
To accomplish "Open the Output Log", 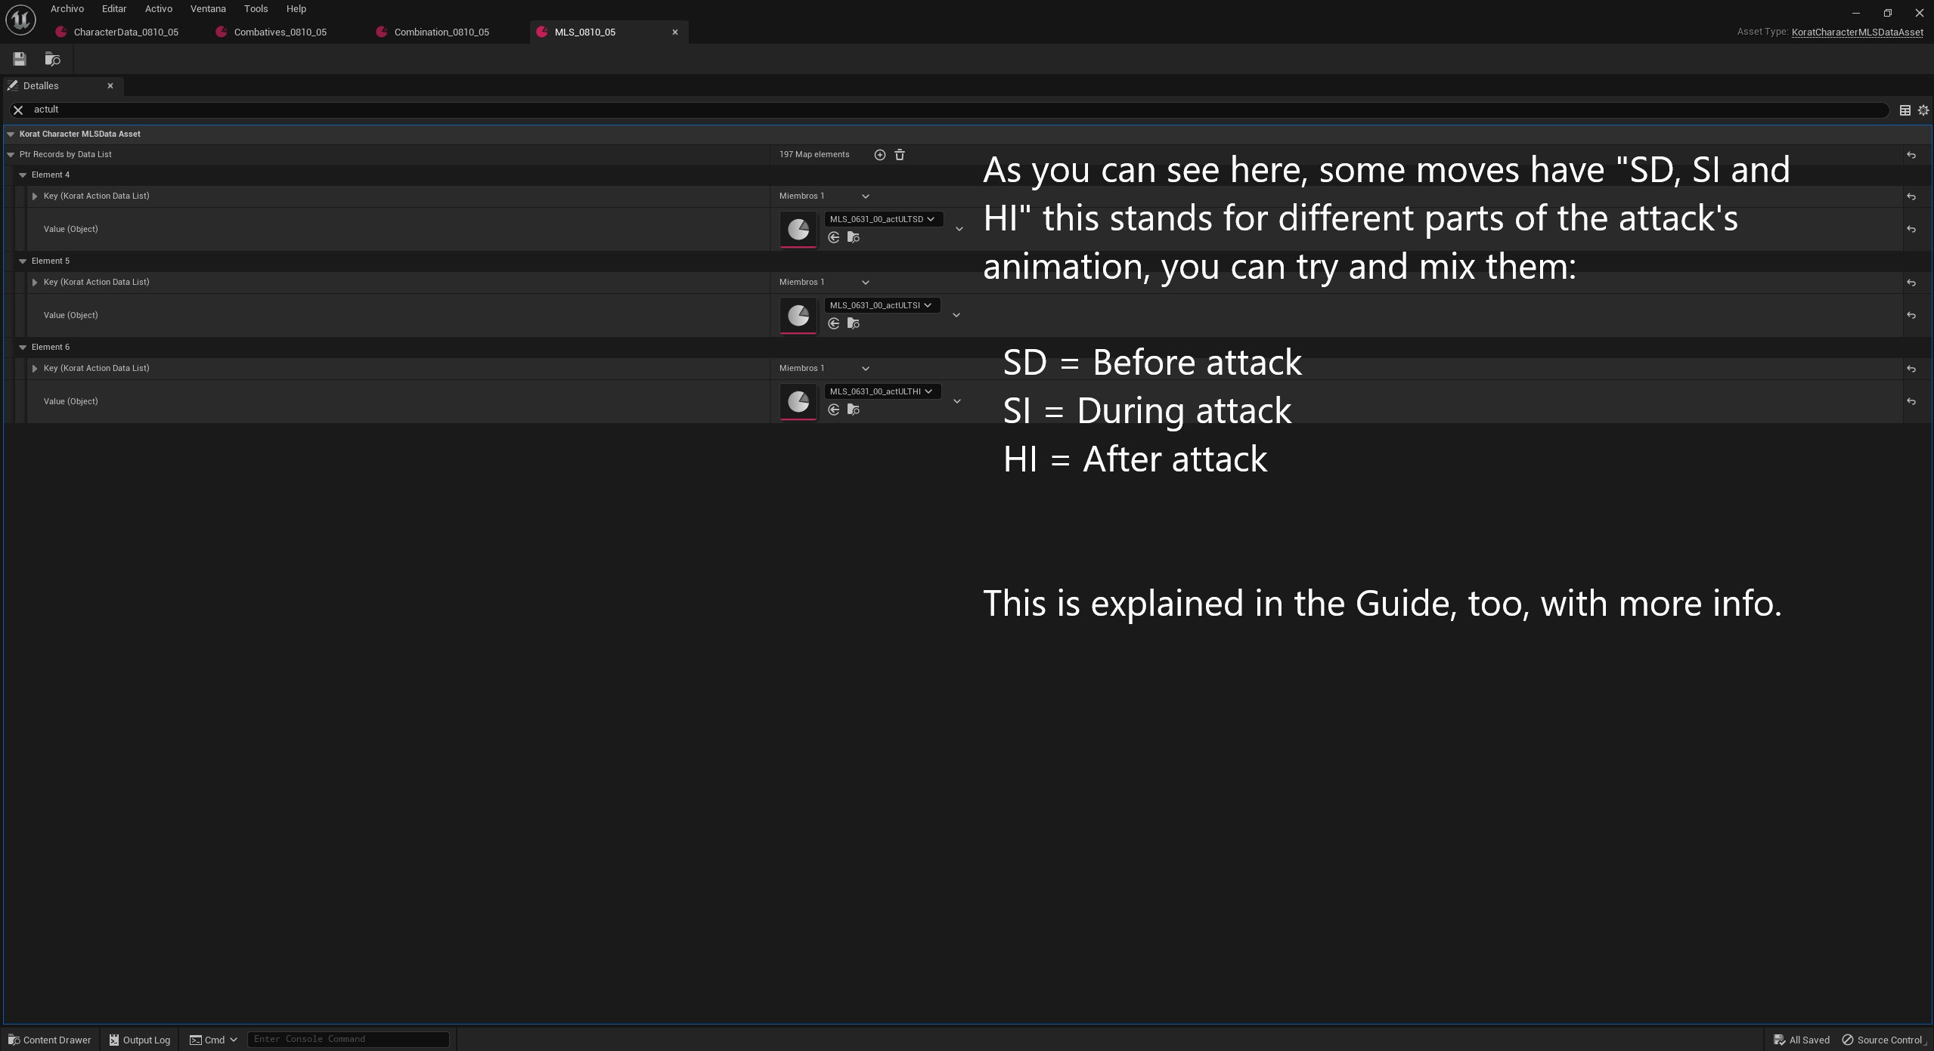I will [139, 1040].
